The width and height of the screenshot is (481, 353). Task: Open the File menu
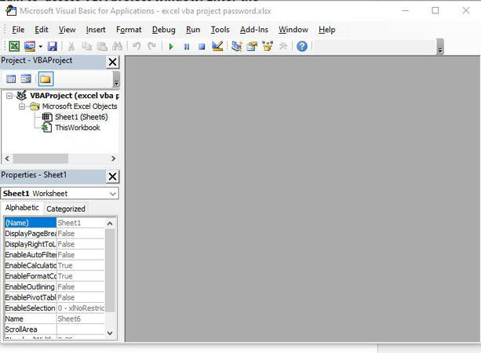point(18,30)
